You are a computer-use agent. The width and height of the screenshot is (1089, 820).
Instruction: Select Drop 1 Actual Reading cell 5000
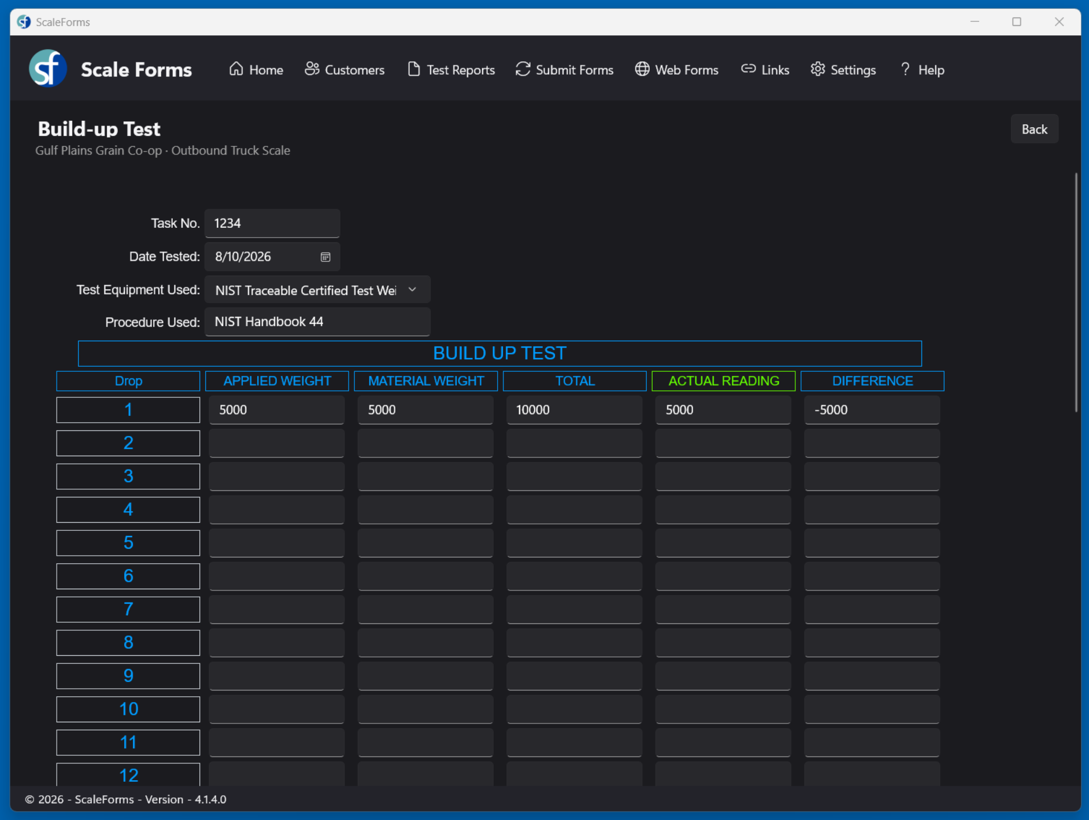point(723,410)
